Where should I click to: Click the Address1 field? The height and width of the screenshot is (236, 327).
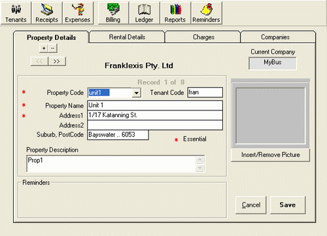[155, 115]
